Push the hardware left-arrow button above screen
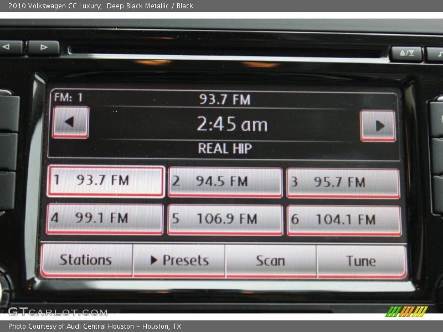Screen dimensions: 443x332 point(10,47)
